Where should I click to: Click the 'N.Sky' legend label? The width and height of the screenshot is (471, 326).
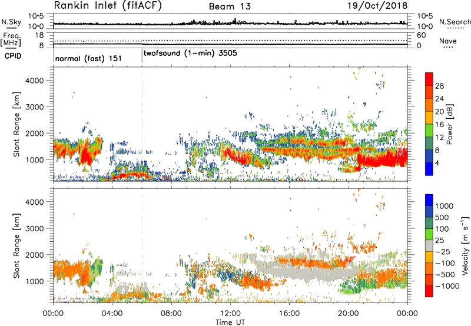[x=11, y=22]
